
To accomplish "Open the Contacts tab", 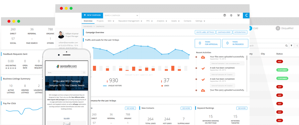I will (187, 21).
